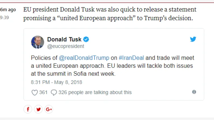Click the speech bubble reply icon
Image resolution: width=214 pixels, height=120 pixels.
coord(54,92)
